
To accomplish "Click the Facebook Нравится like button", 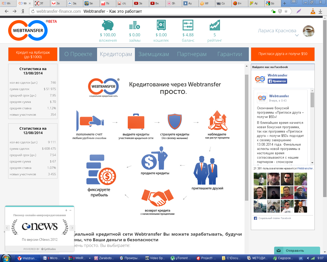I will (277, 81).
